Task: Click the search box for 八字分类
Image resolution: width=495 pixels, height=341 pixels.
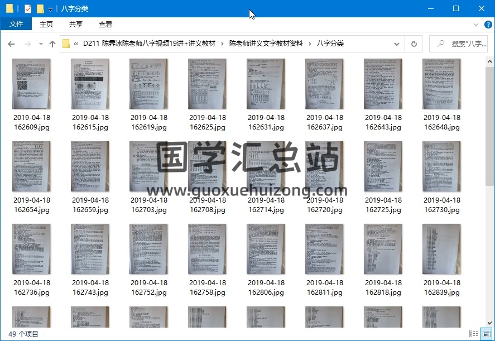Action: click(x=459, y=44)
